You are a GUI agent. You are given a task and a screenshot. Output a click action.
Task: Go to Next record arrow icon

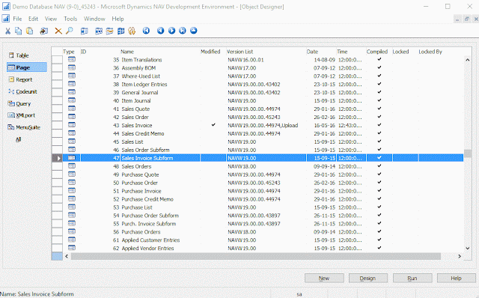[171, 31]
